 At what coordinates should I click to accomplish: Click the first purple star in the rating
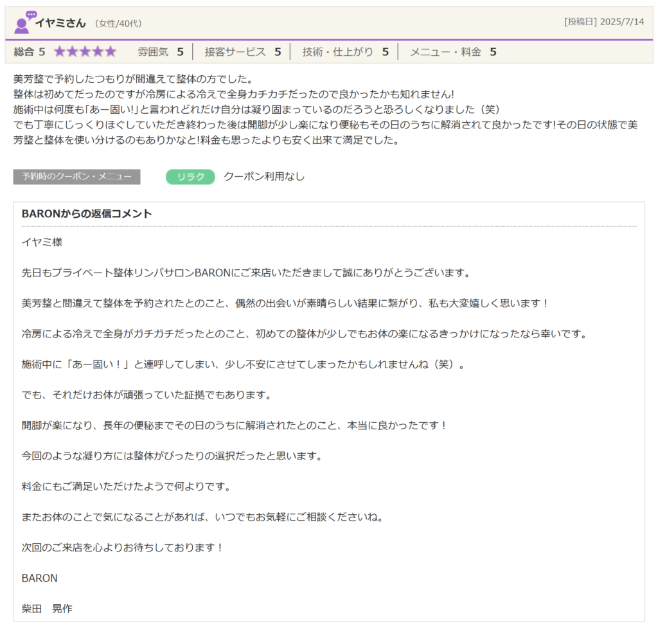click(x=60, y=52)
